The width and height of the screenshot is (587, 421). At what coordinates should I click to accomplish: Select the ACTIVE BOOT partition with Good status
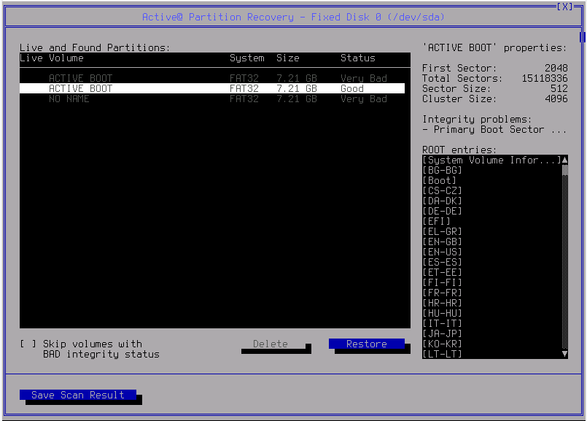coord(212,88)
